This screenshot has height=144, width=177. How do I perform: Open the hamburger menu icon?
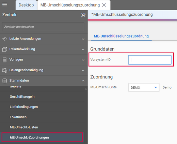pos(5,4)
